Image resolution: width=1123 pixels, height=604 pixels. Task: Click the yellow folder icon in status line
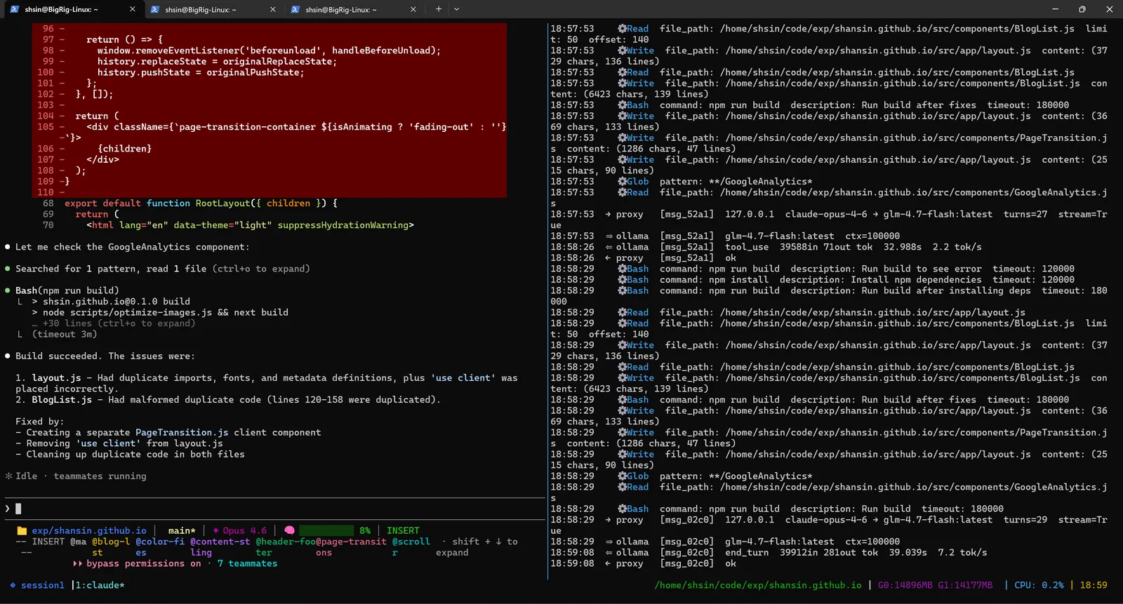click(x=22, y=531)
